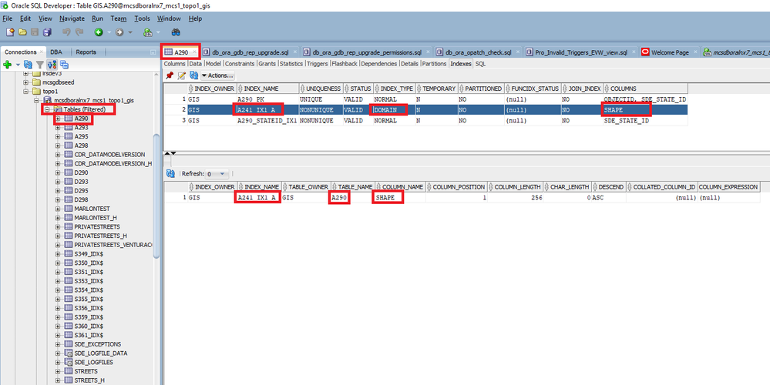Viewport: 770px width, 385px height.
Task: Refresh the Indexes grid with toolbar icon
Action: [193, 75]
